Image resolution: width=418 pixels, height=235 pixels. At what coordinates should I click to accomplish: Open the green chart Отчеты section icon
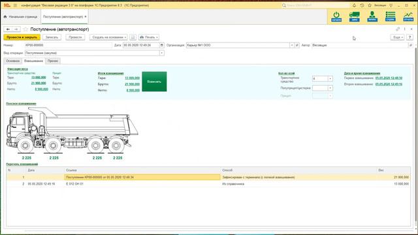(x=408, y=16)
